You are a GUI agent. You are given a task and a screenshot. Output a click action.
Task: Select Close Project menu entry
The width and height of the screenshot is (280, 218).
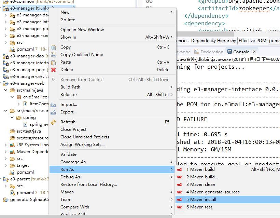click(112, 130)
